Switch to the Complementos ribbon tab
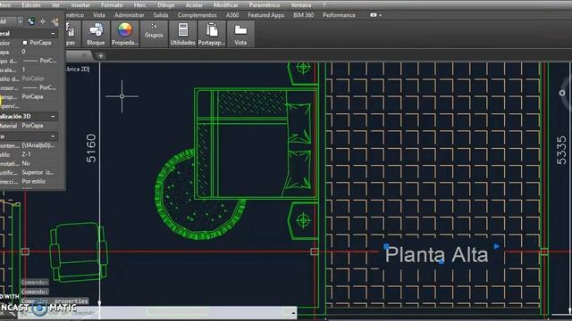The image size is (572, 321). tap(197, 15)
